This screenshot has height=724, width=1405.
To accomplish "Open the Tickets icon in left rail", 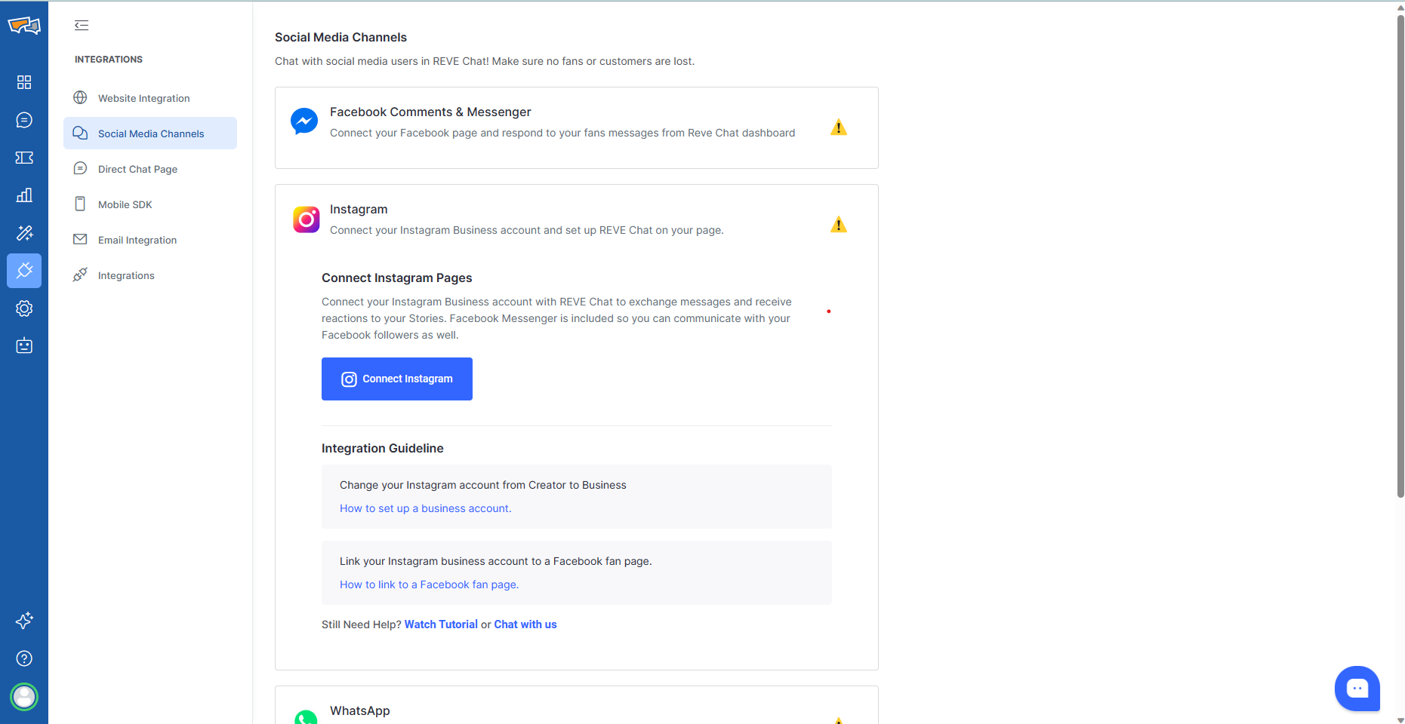I will pos(24,158).
